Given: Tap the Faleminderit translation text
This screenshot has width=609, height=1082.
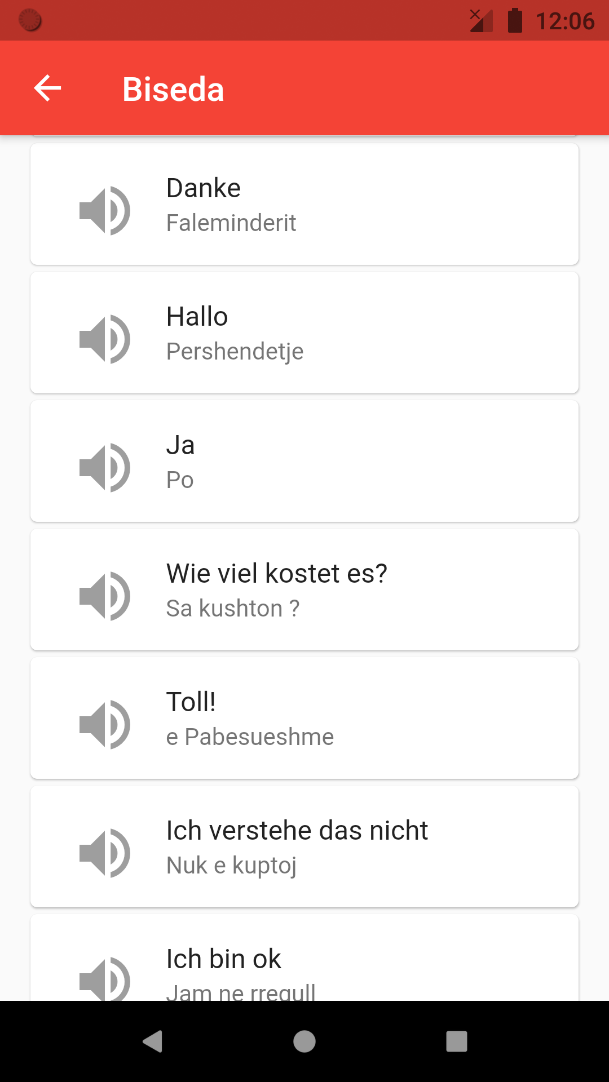Looking at the screenshot, I should point(231,223).
